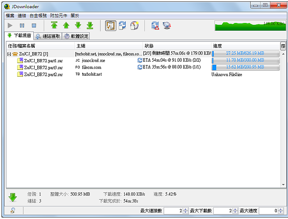Click Unknown FileSize text
The width and height of the screenshot is (288, 219).
coord(227,74)
